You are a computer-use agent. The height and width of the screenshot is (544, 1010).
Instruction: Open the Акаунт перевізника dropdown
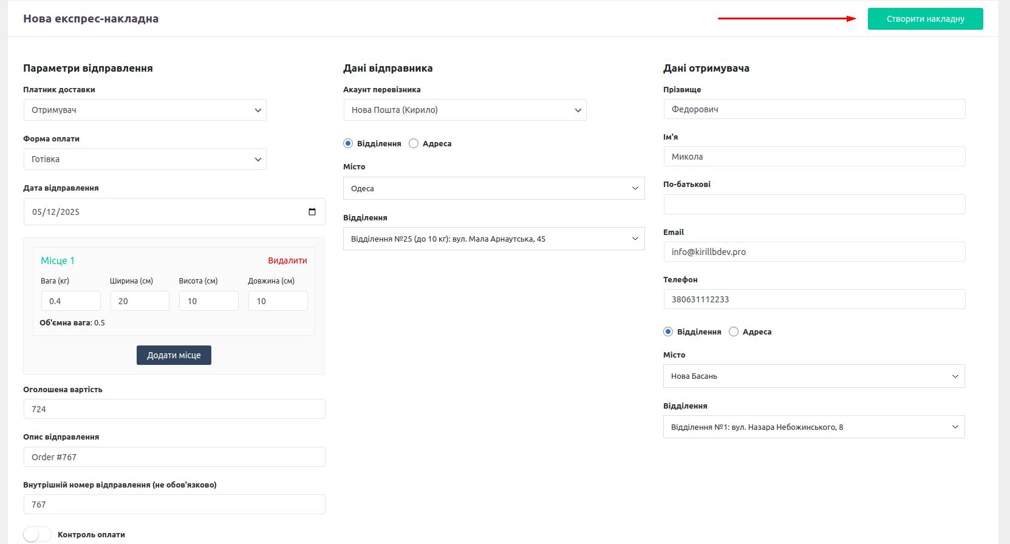click(465, 110)
